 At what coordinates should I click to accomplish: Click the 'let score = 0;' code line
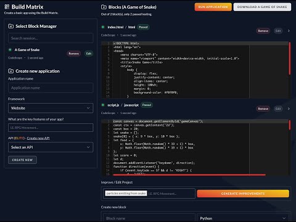pyautogui.click(x=125, y=155)
